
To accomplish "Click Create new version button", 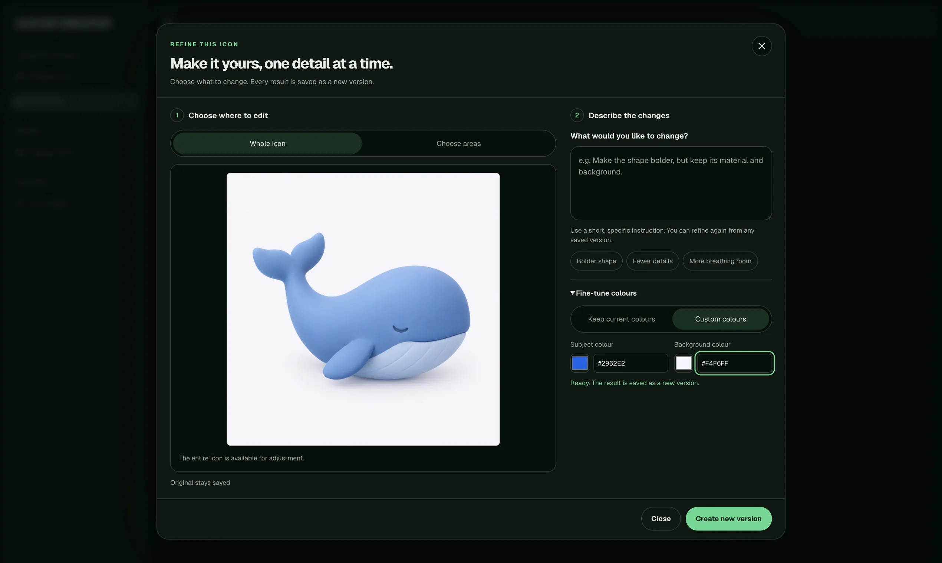I will point(728,519).
